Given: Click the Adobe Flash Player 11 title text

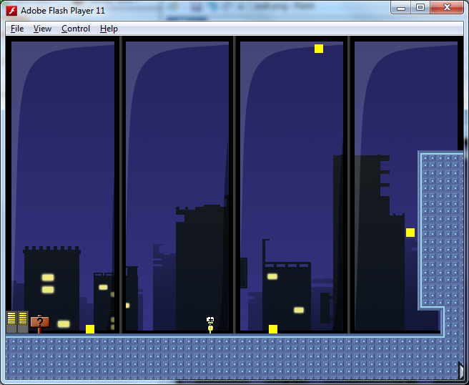Looking at the screenshot, I should pyautogui.click(x=63, y=11).
